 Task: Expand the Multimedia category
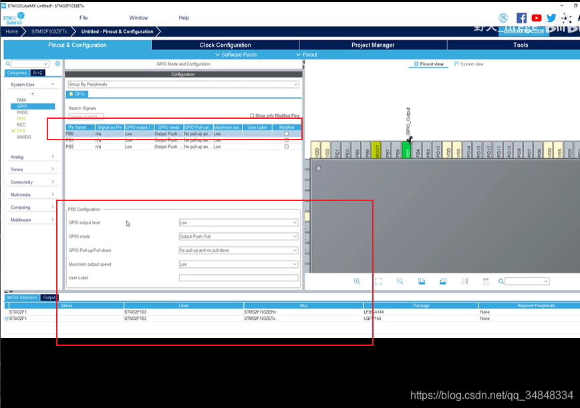(x=33, y=195)
